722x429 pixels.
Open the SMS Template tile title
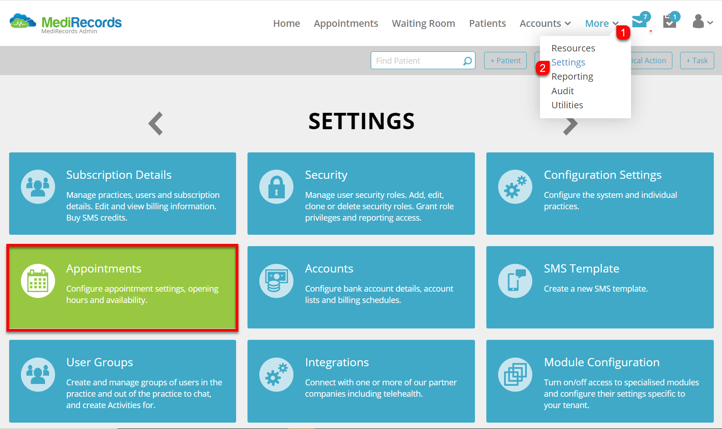pos(581,268)
